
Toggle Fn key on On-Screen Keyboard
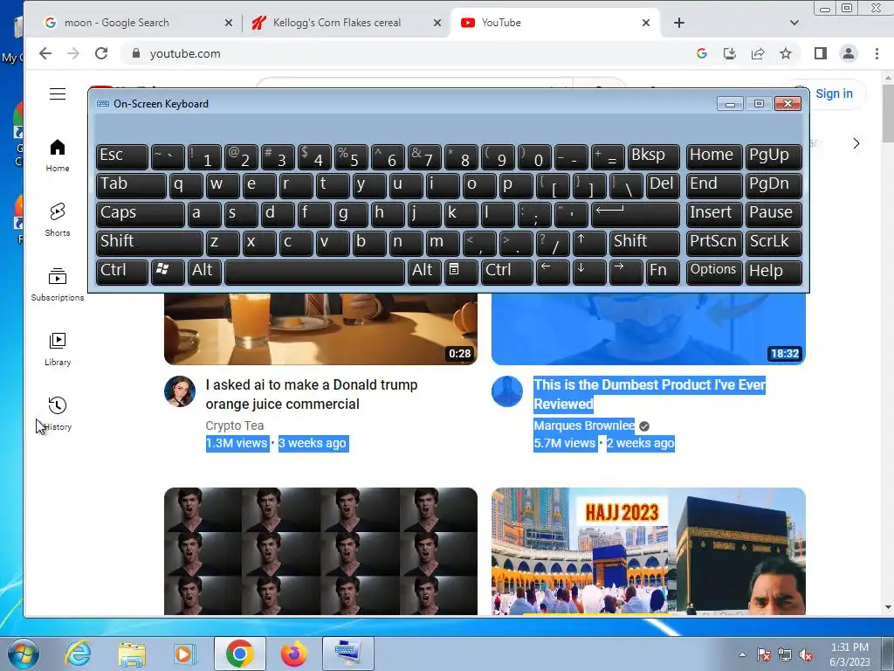point(663,271)
